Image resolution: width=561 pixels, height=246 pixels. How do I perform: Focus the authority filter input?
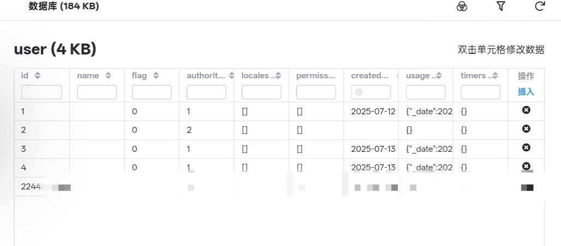coord(206,92)
